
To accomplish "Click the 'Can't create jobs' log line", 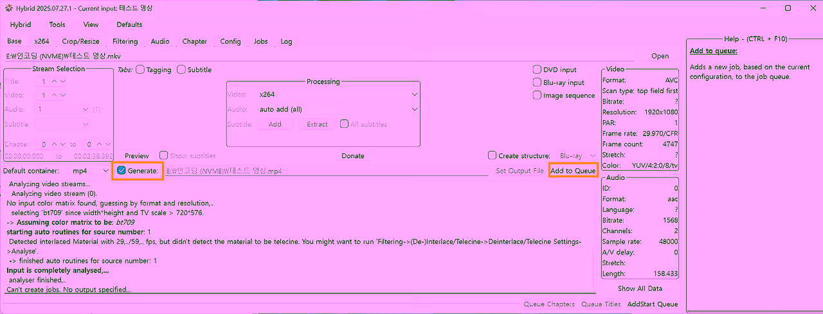I will click(x=68, y=290).
